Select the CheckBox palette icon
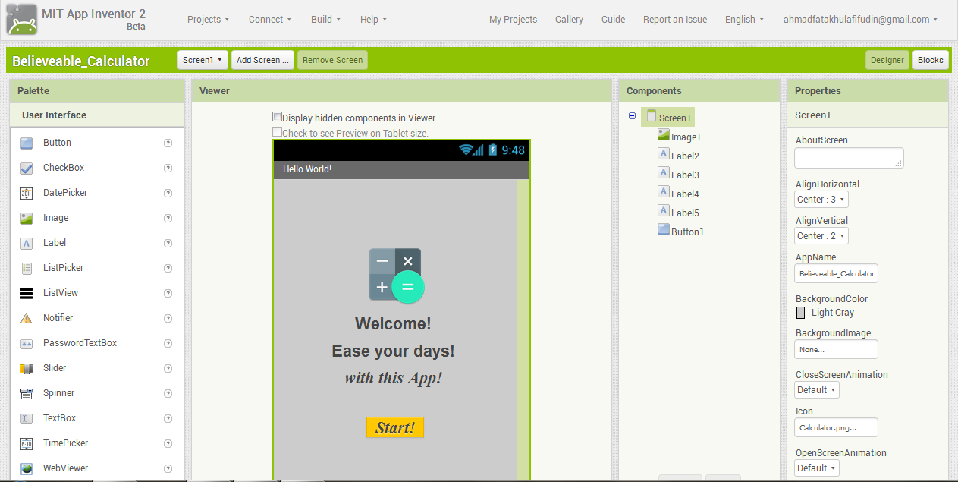The image size is (958, 482). pos(27,168)
